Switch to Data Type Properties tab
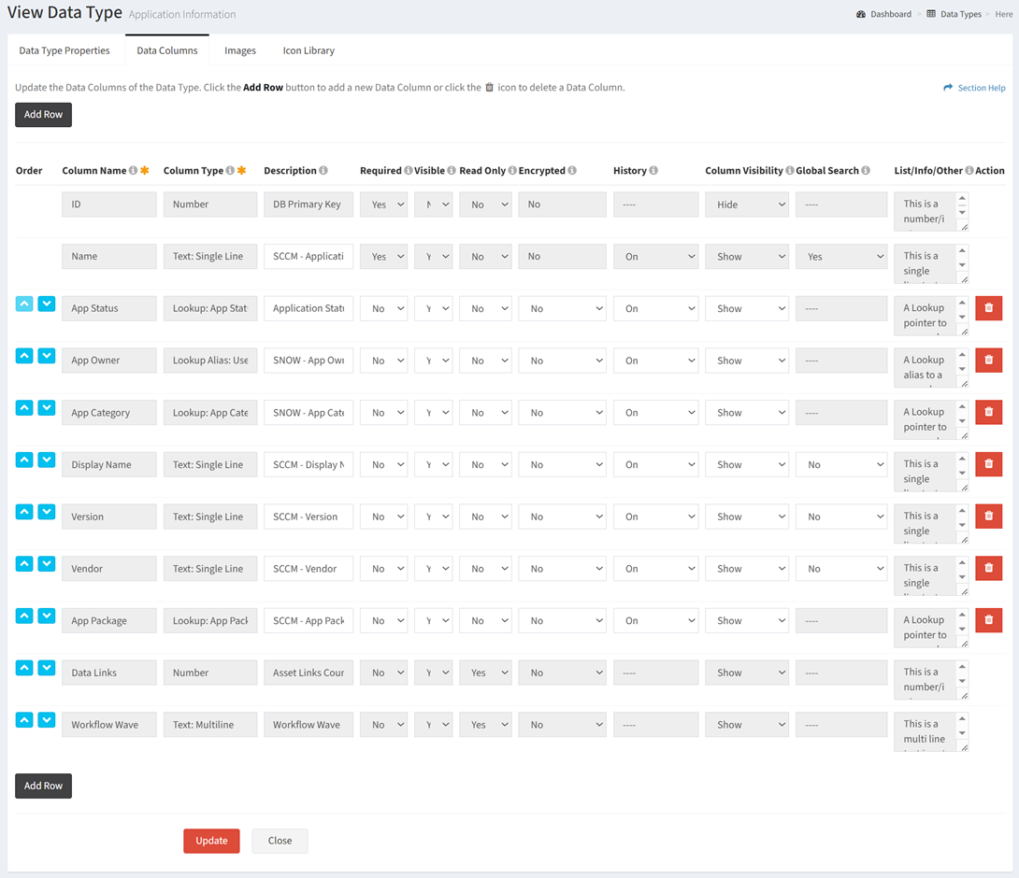The height and width of the screenshot is (878, 1019). point(65,50)
